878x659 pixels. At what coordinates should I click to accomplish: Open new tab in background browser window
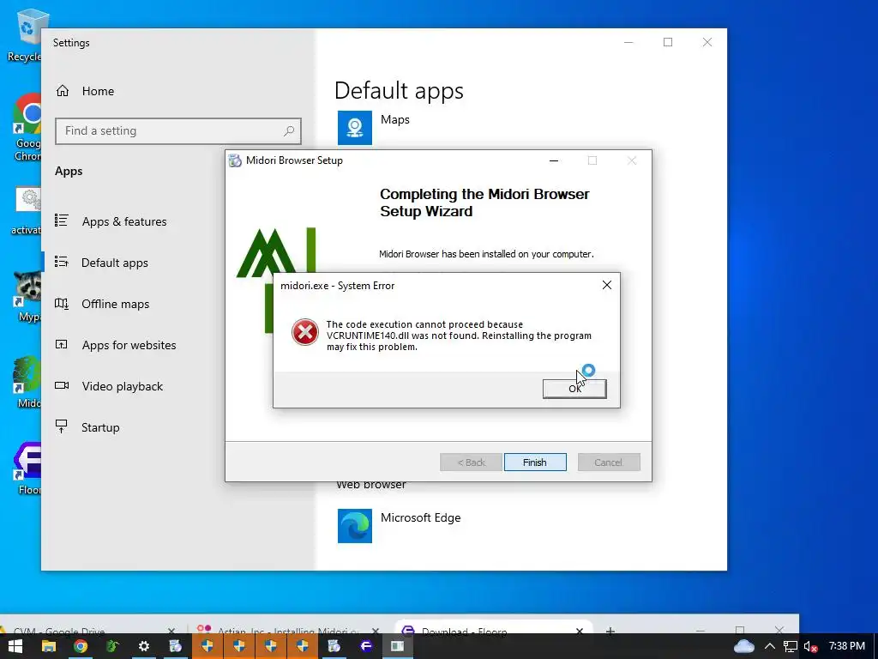[x=610, y=631]
